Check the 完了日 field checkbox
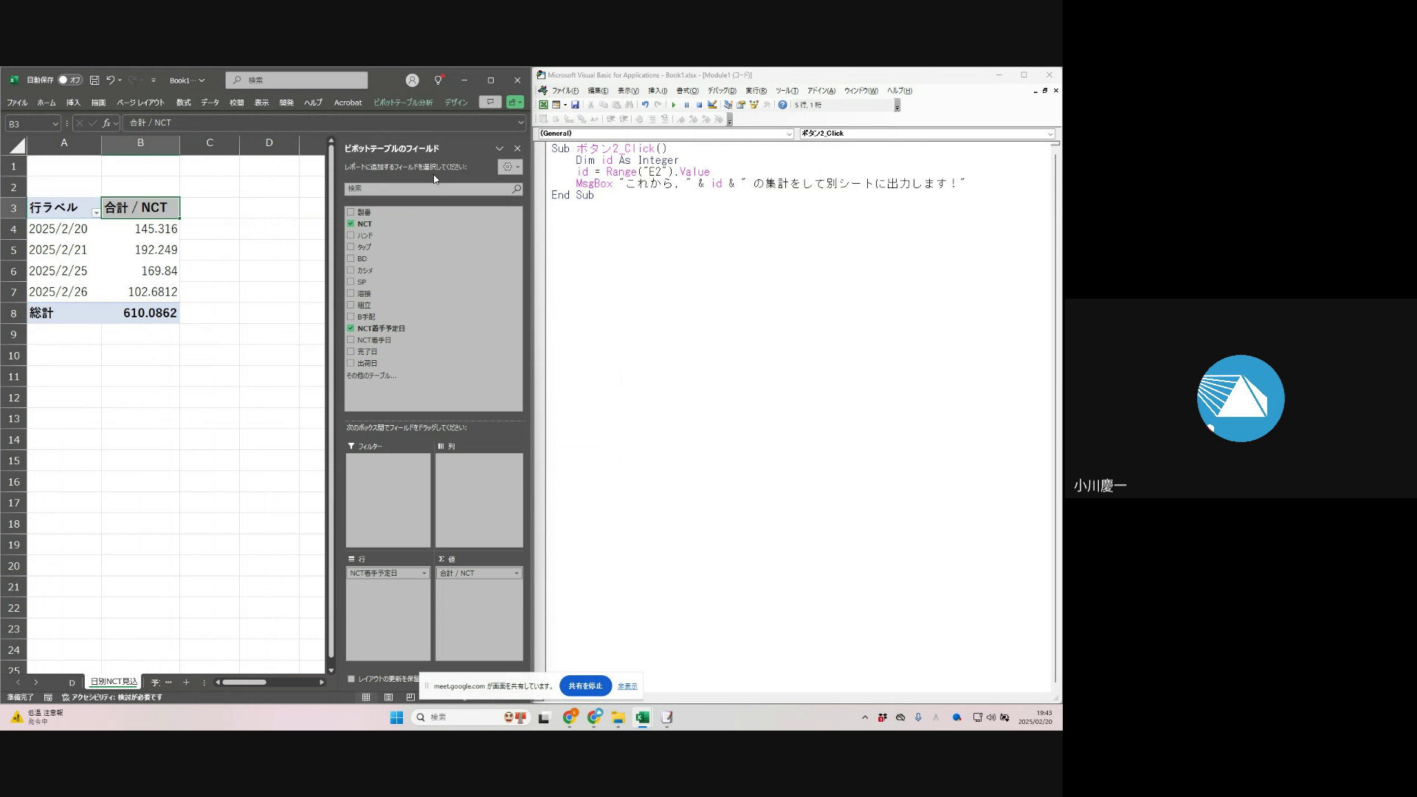Viewport: 1417px width, 797px height. (x=351, y=351)
